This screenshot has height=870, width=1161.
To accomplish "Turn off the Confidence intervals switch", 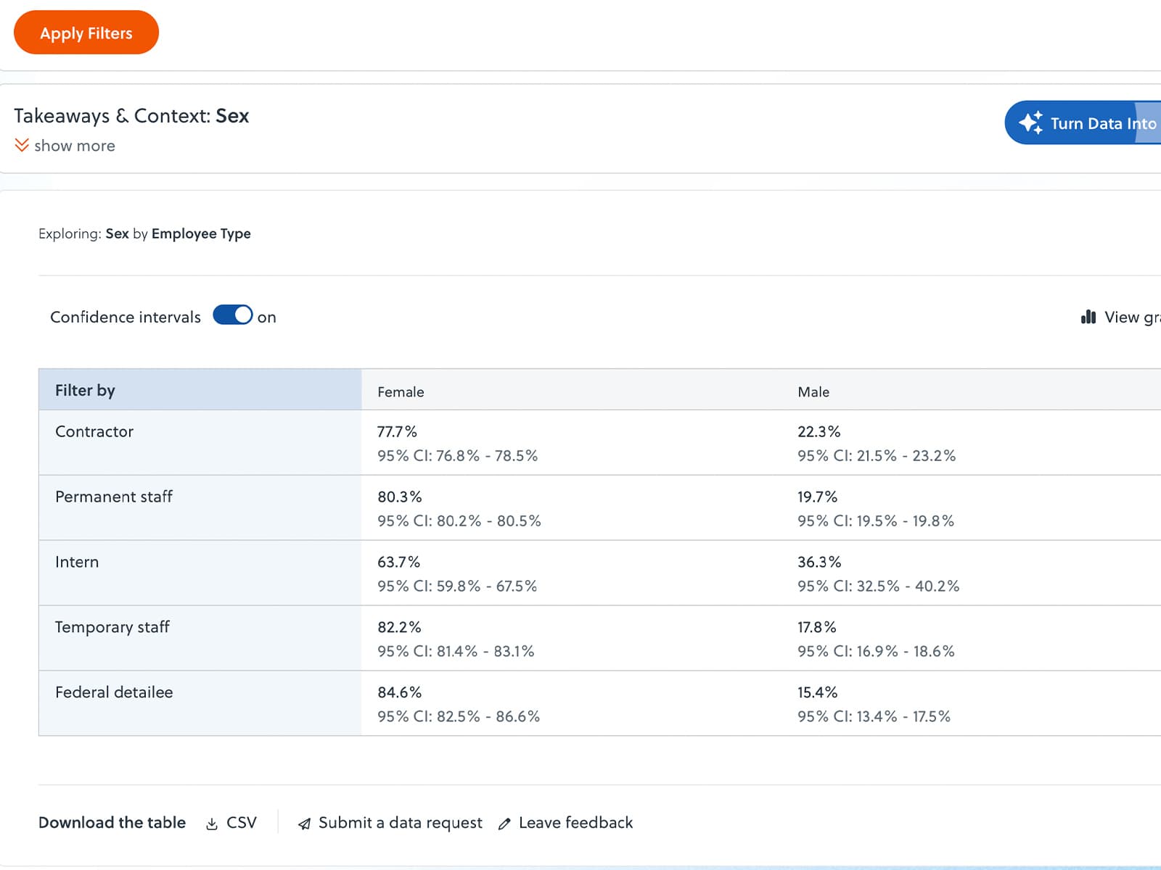I will tap(232, 315).
